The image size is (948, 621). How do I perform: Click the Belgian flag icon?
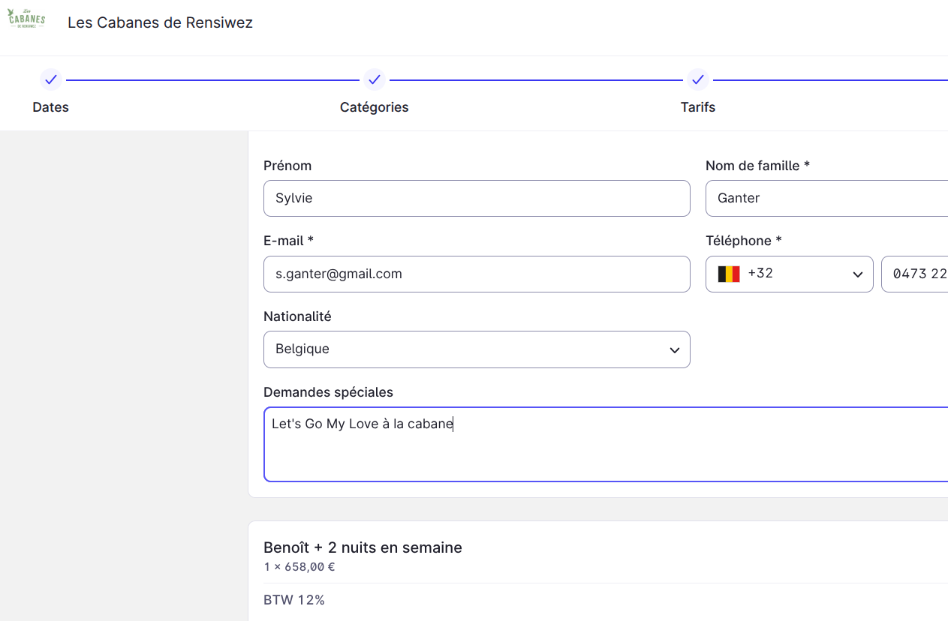tap(729, 274)
